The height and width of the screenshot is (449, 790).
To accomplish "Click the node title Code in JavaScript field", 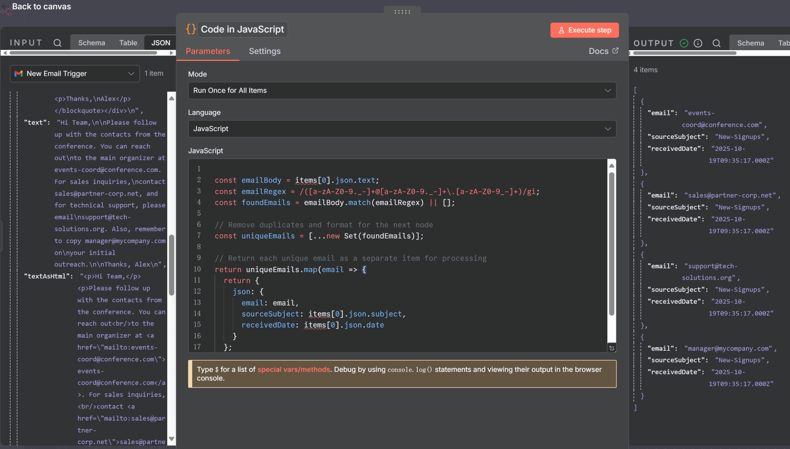I will (x=242, y=29).
